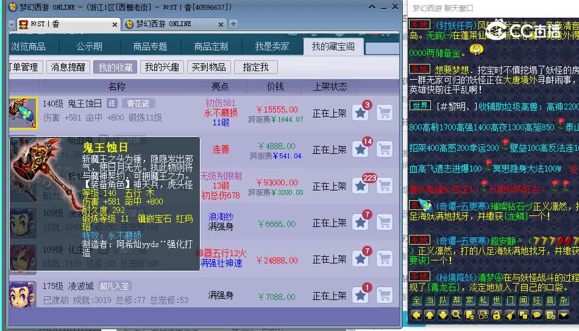The width and height of the screenshot is (579, 331).
Task: Click favorite star on ¥7088.00 listing
Action: pyautogui.click(x=360, y=295)
